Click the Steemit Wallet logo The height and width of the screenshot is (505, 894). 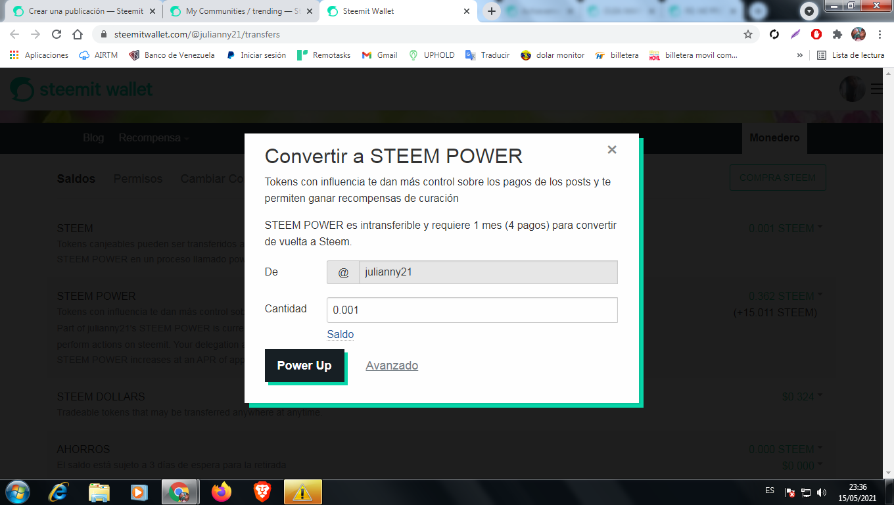click(x=82, y=89)
